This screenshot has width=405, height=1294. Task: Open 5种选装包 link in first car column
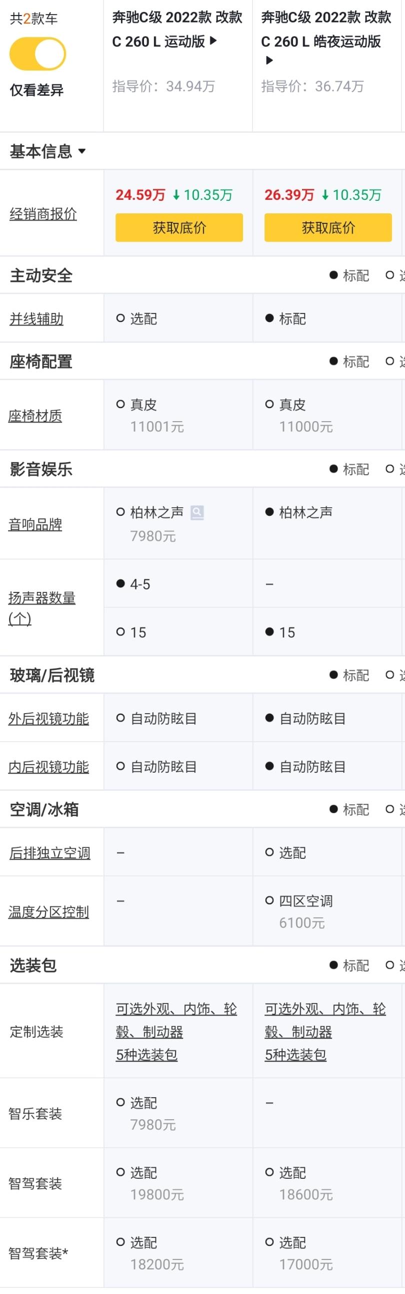[x=146, y=1055]
